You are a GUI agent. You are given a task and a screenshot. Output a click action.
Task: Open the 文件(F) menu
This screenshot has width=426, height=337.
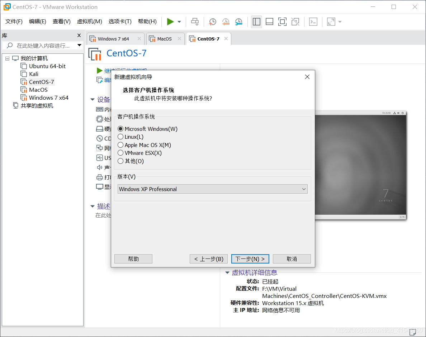point(14,22)
